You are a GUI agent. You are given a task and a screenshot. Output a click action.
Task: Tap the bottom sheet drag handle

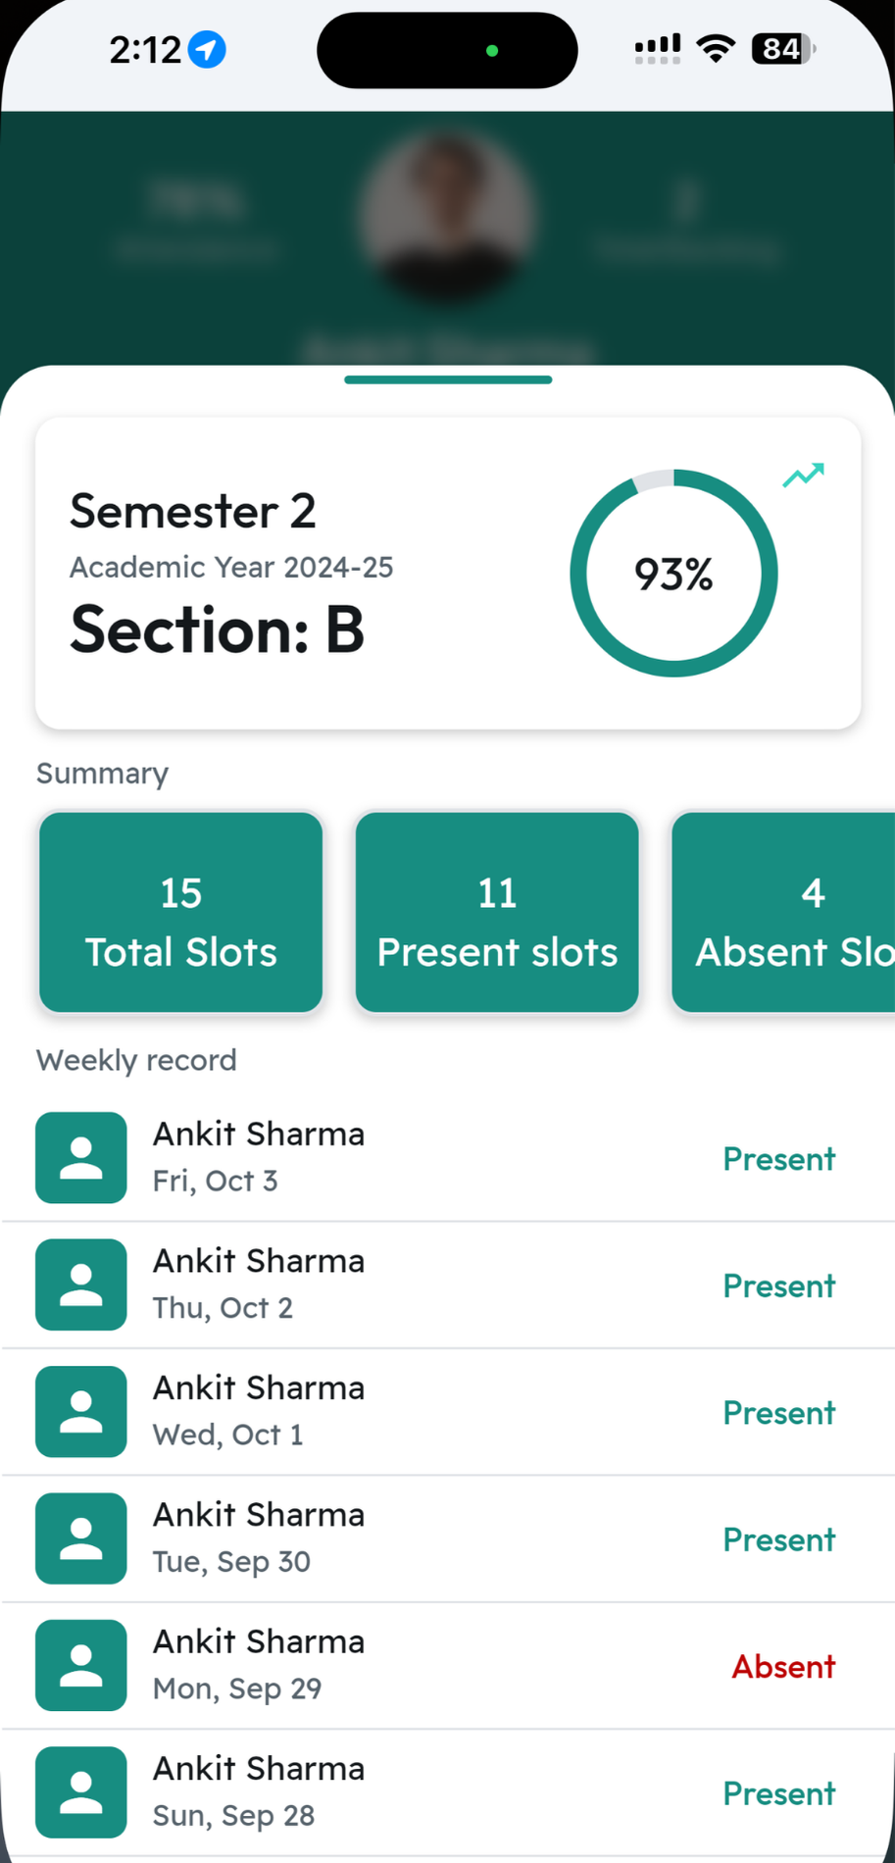tap(448, 379)
